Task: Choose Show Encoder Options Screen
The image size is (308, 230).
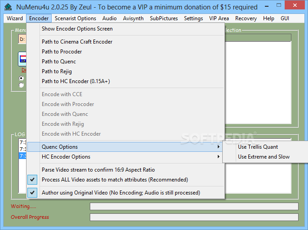Action: [126, 29]
